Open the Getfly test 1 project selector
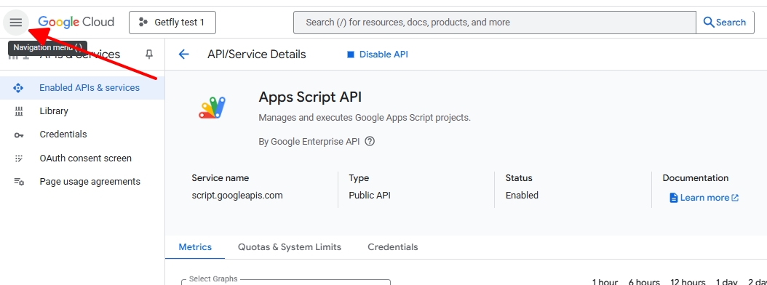767x285 pixels. tap(172, 23)
